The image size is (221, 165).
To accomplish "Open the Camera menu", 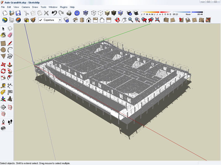I will coord(26,7).
